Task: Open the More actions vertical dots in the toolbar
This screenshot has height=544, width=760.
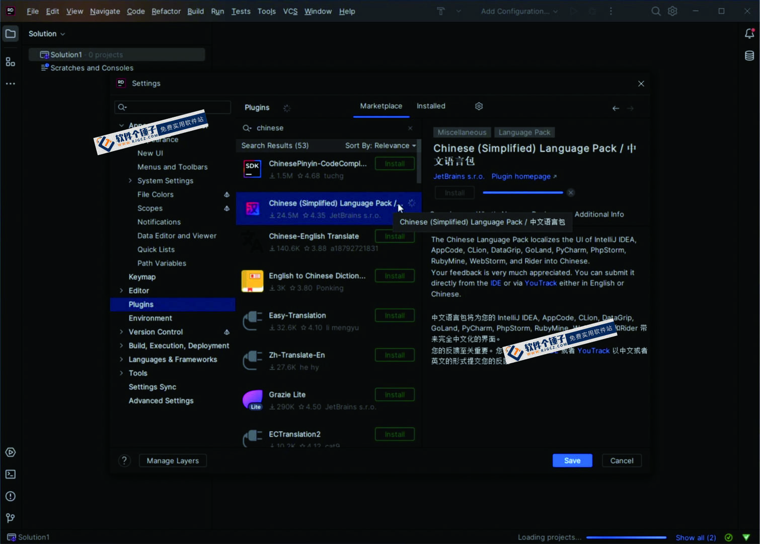Action: (611, 11)
